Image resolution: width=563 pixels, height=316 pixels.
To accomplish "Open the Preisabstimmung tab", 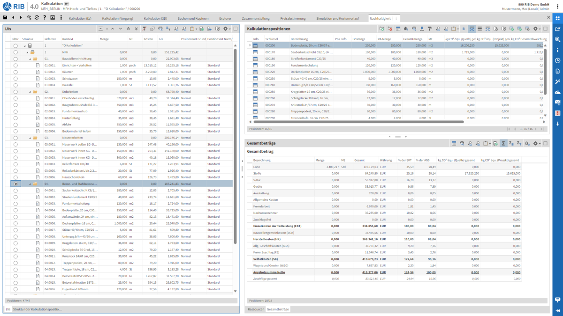I will tap(293, 18).
